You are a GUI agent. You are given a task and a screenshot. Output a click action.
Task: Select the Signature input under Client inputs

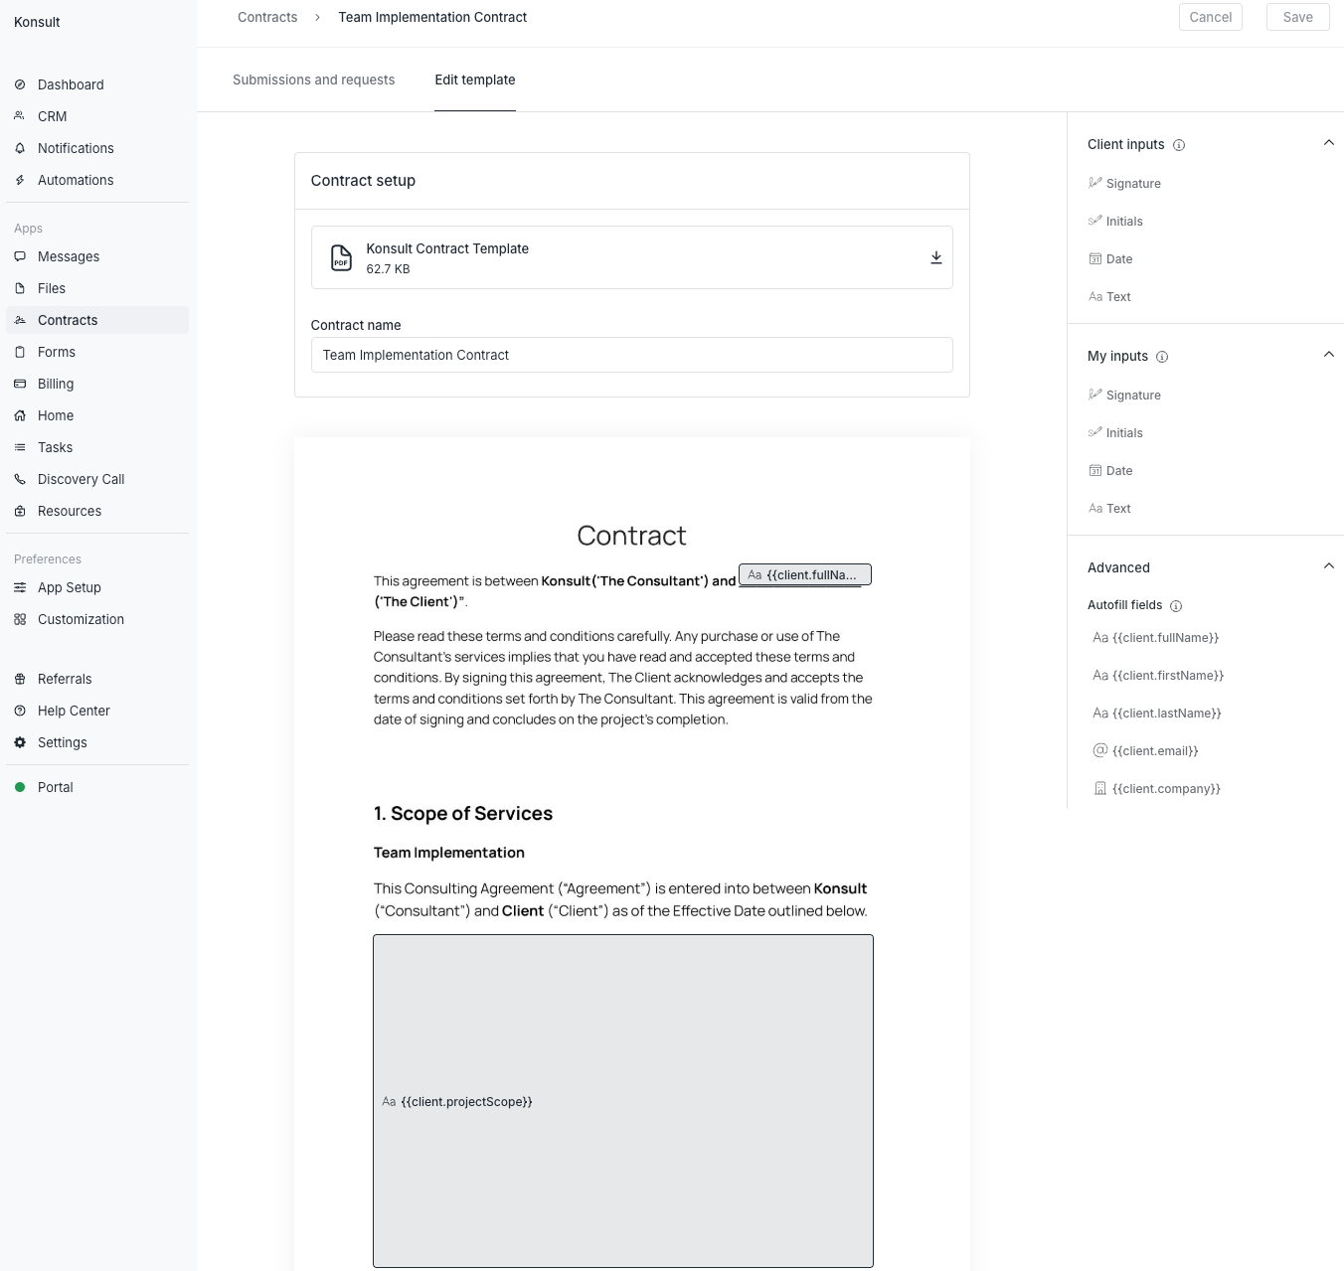pyautogui.click(x=1132, y=183)
